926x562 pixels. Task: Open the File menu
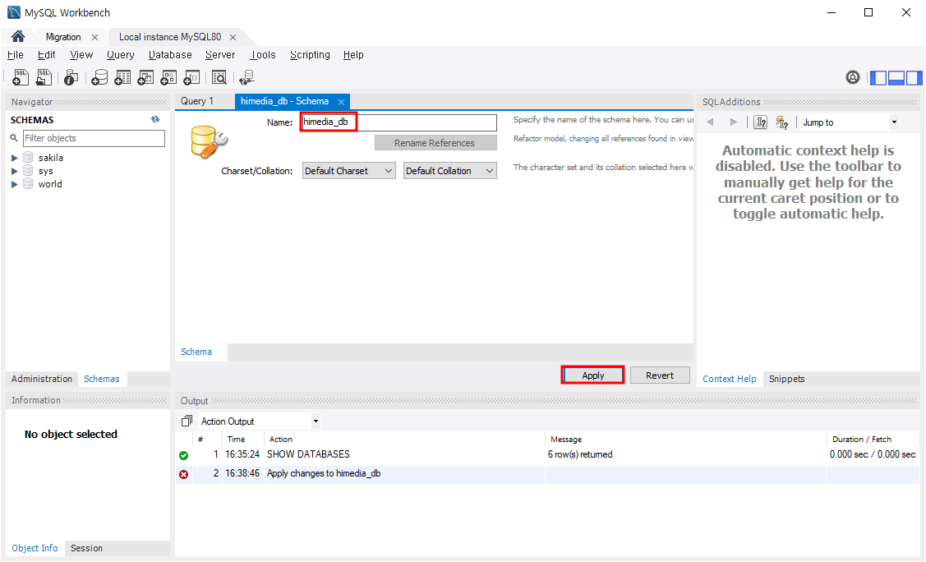16,55
